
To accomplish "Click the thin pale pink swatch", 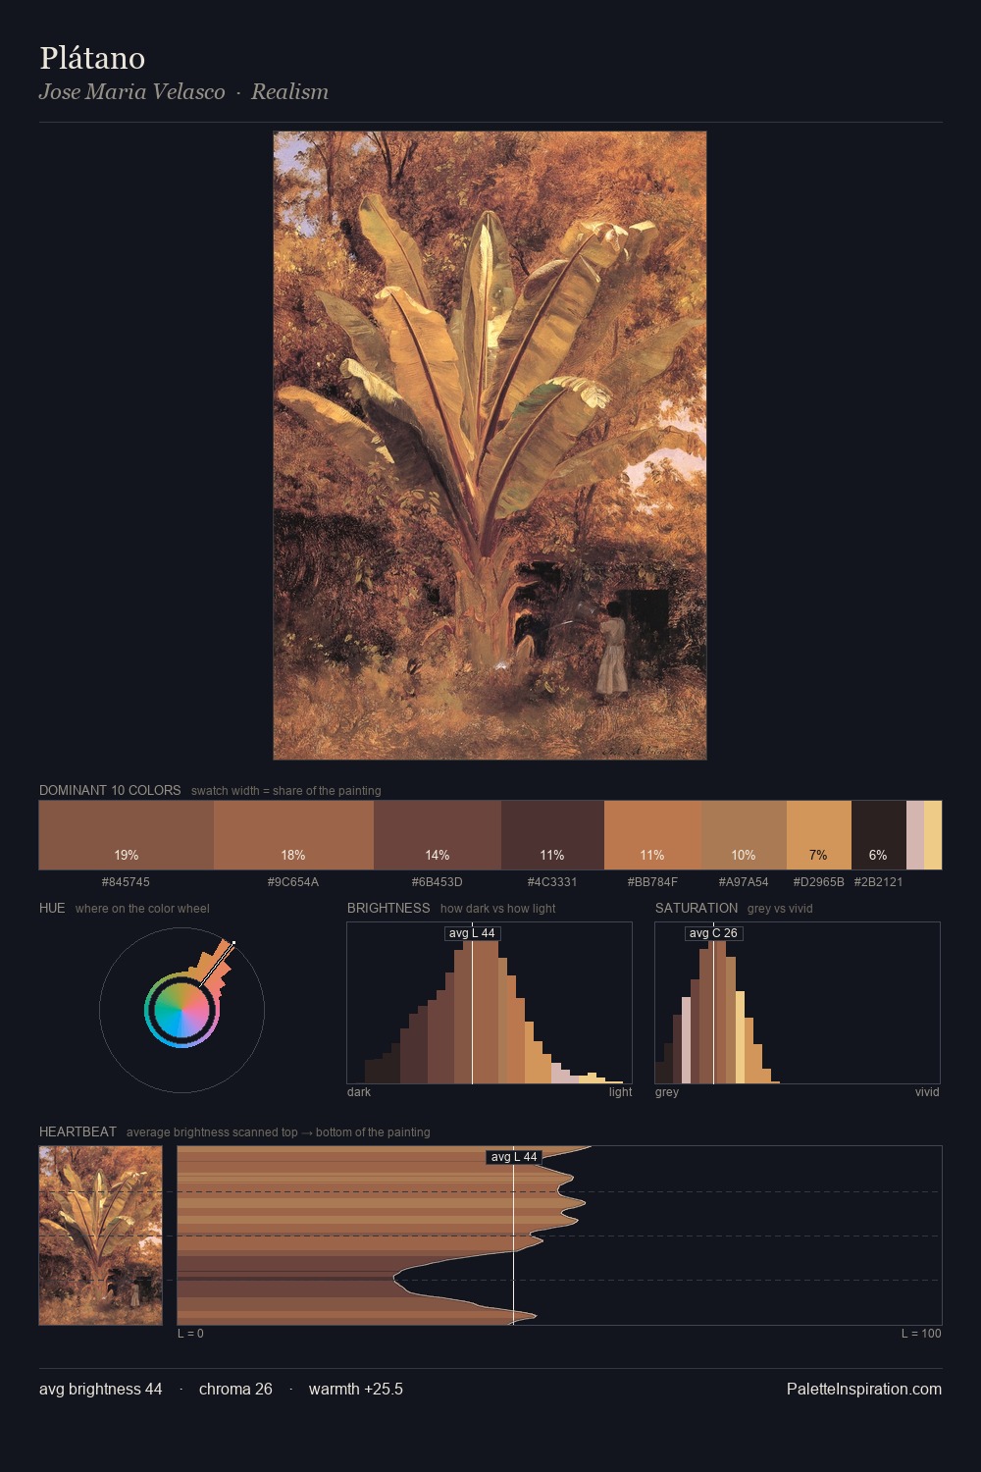I will coord(915,835).
